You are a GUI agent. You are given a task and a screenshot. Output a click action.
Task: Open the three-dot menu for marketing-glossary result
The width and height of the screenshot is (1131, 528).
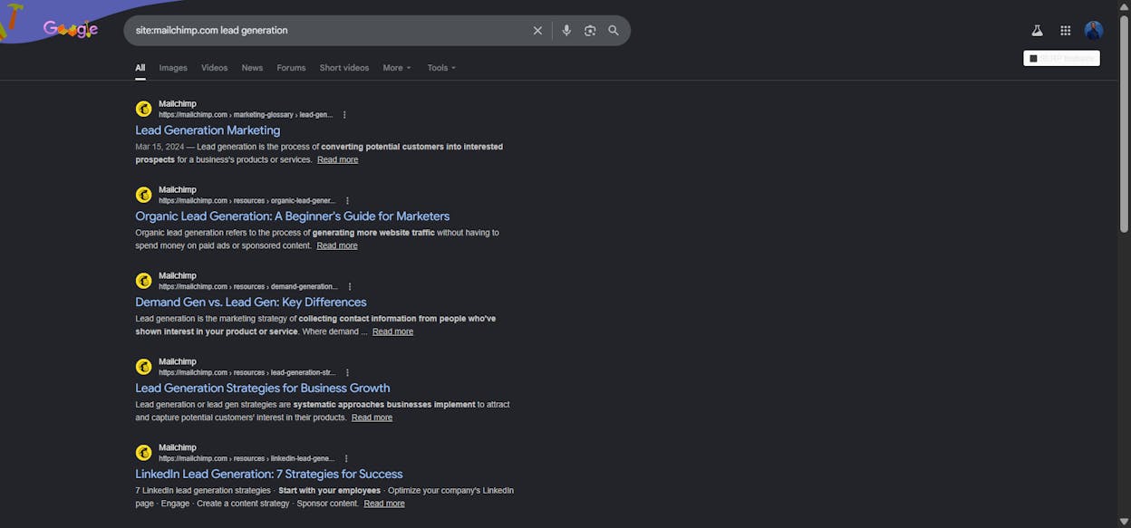(344, 115)
